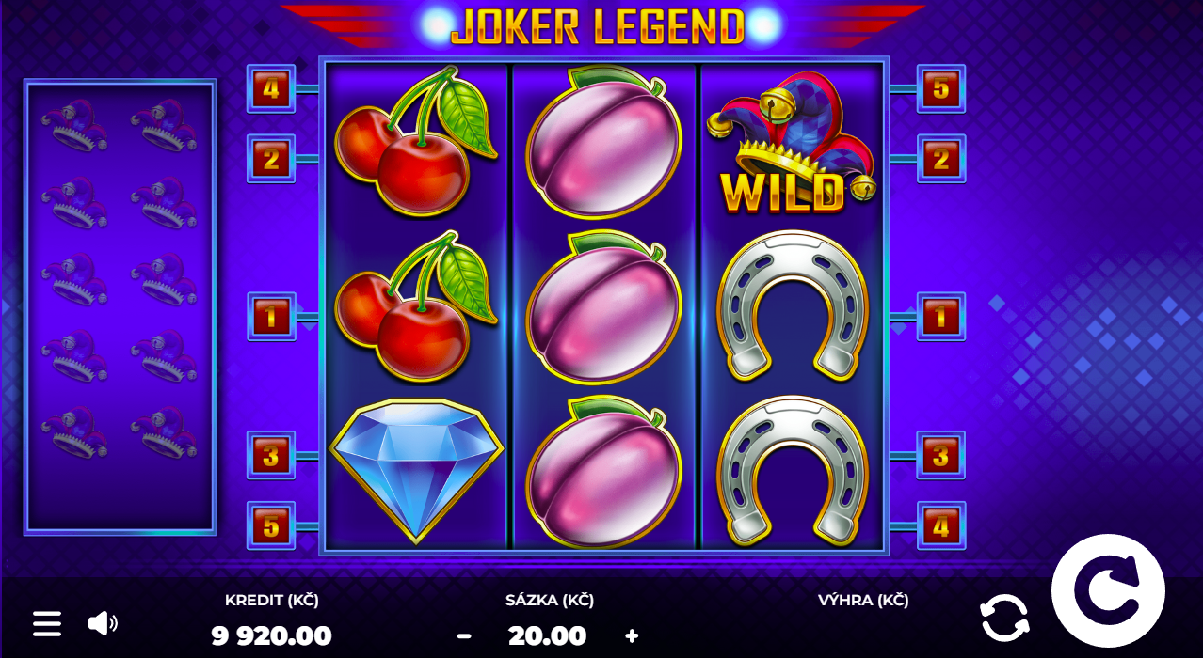
Task: Click the blue diamond symbol
Action: [416, 469]
